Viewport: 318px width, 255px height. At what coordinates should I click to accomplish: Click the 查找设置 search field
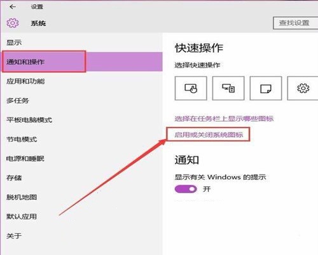[x=296, y=23]
